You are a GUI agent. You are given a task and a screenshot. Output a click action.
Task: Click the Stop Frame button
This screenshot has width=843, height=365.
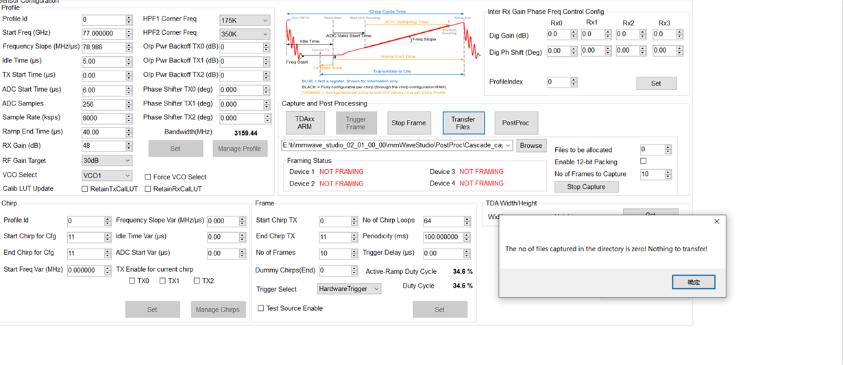pyautogui.click(x=408, y=123)
